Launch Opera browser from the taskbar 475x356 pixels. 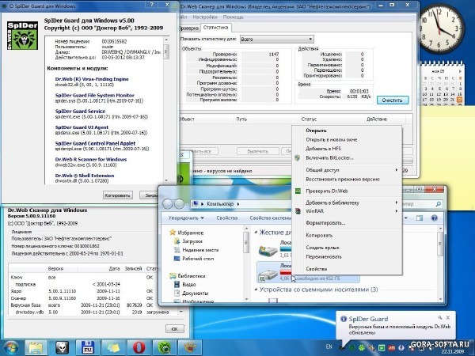(x=139, y=348)
